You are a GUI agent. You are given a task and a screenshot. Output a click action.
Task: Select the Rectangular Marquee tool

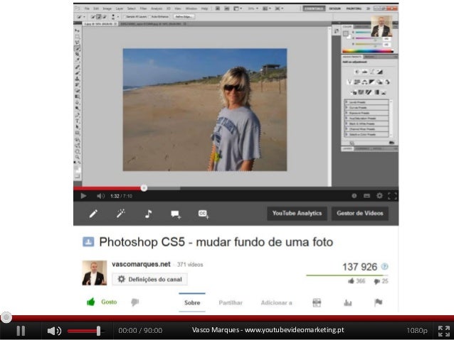point(78,37)
